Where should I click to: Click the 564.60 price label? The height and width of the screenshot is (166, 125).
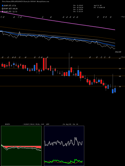pyautogui.click(x=118, y=52)
